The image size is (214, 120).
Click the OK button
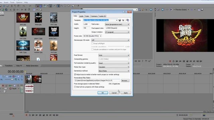(x=103, y=93)
